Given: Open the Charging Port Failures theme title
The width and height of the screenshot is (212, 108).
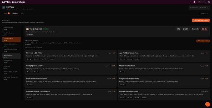Looking at the screenshot, I should click(34, 66).
